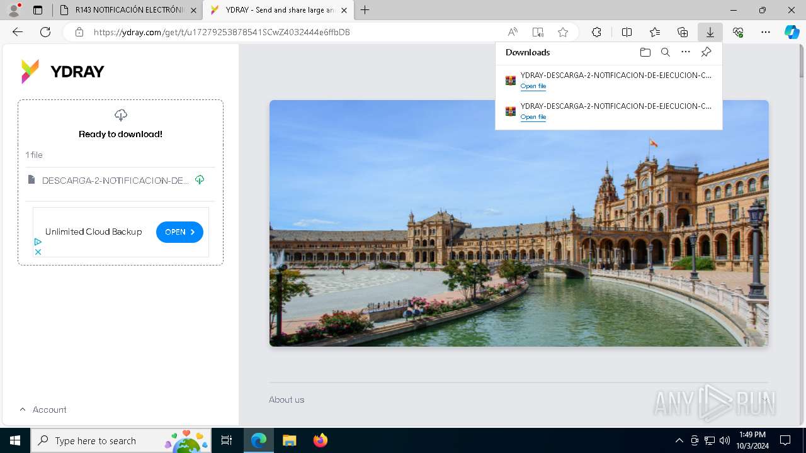Image resolution: width=806 pixels, height=453 pixels.
Task: Show hidden system tray icons
Action: tap(679, 440)
